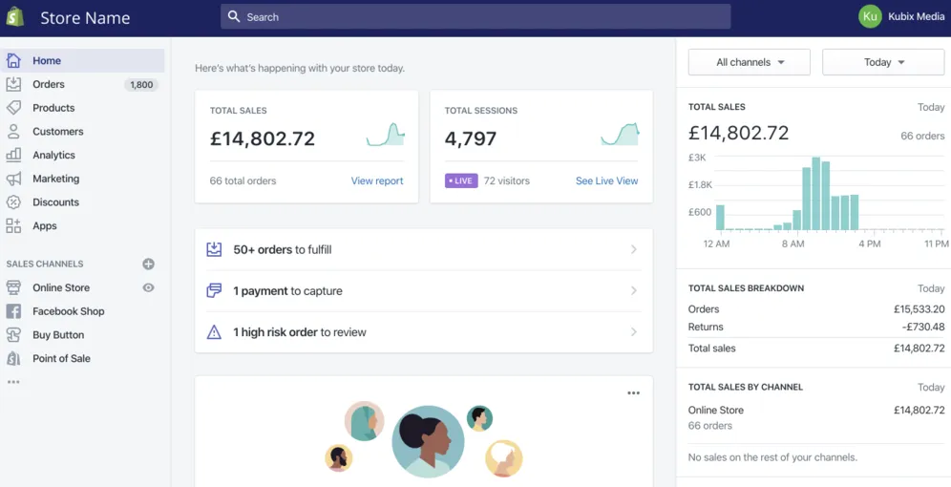This screenshot has height=487, width=951.
Task: Toggle Online Store eye view icon
Action: [x=149, y=287]
